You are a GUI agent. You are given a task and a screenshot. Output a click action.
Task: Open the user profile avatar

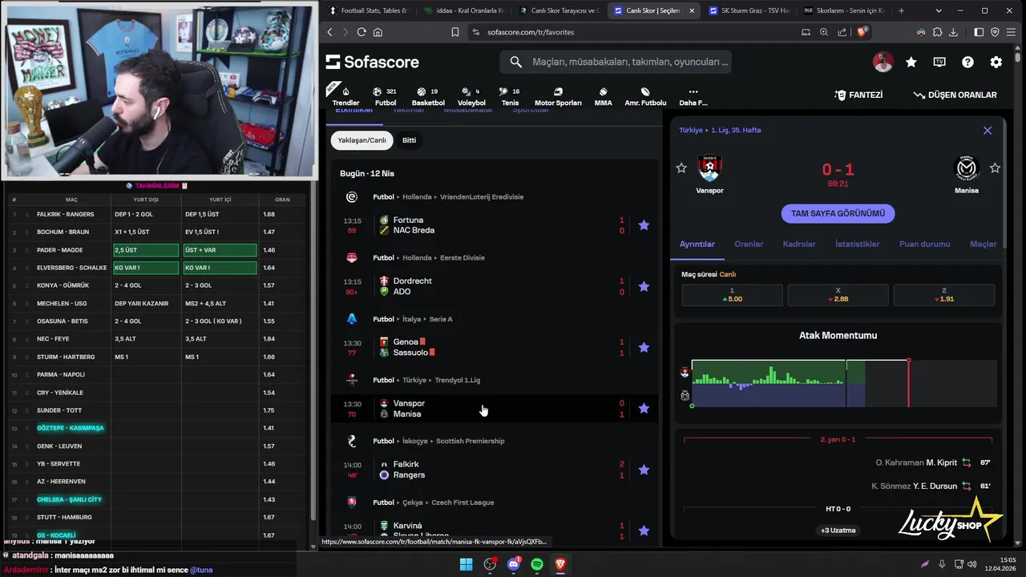click(883, 62)
